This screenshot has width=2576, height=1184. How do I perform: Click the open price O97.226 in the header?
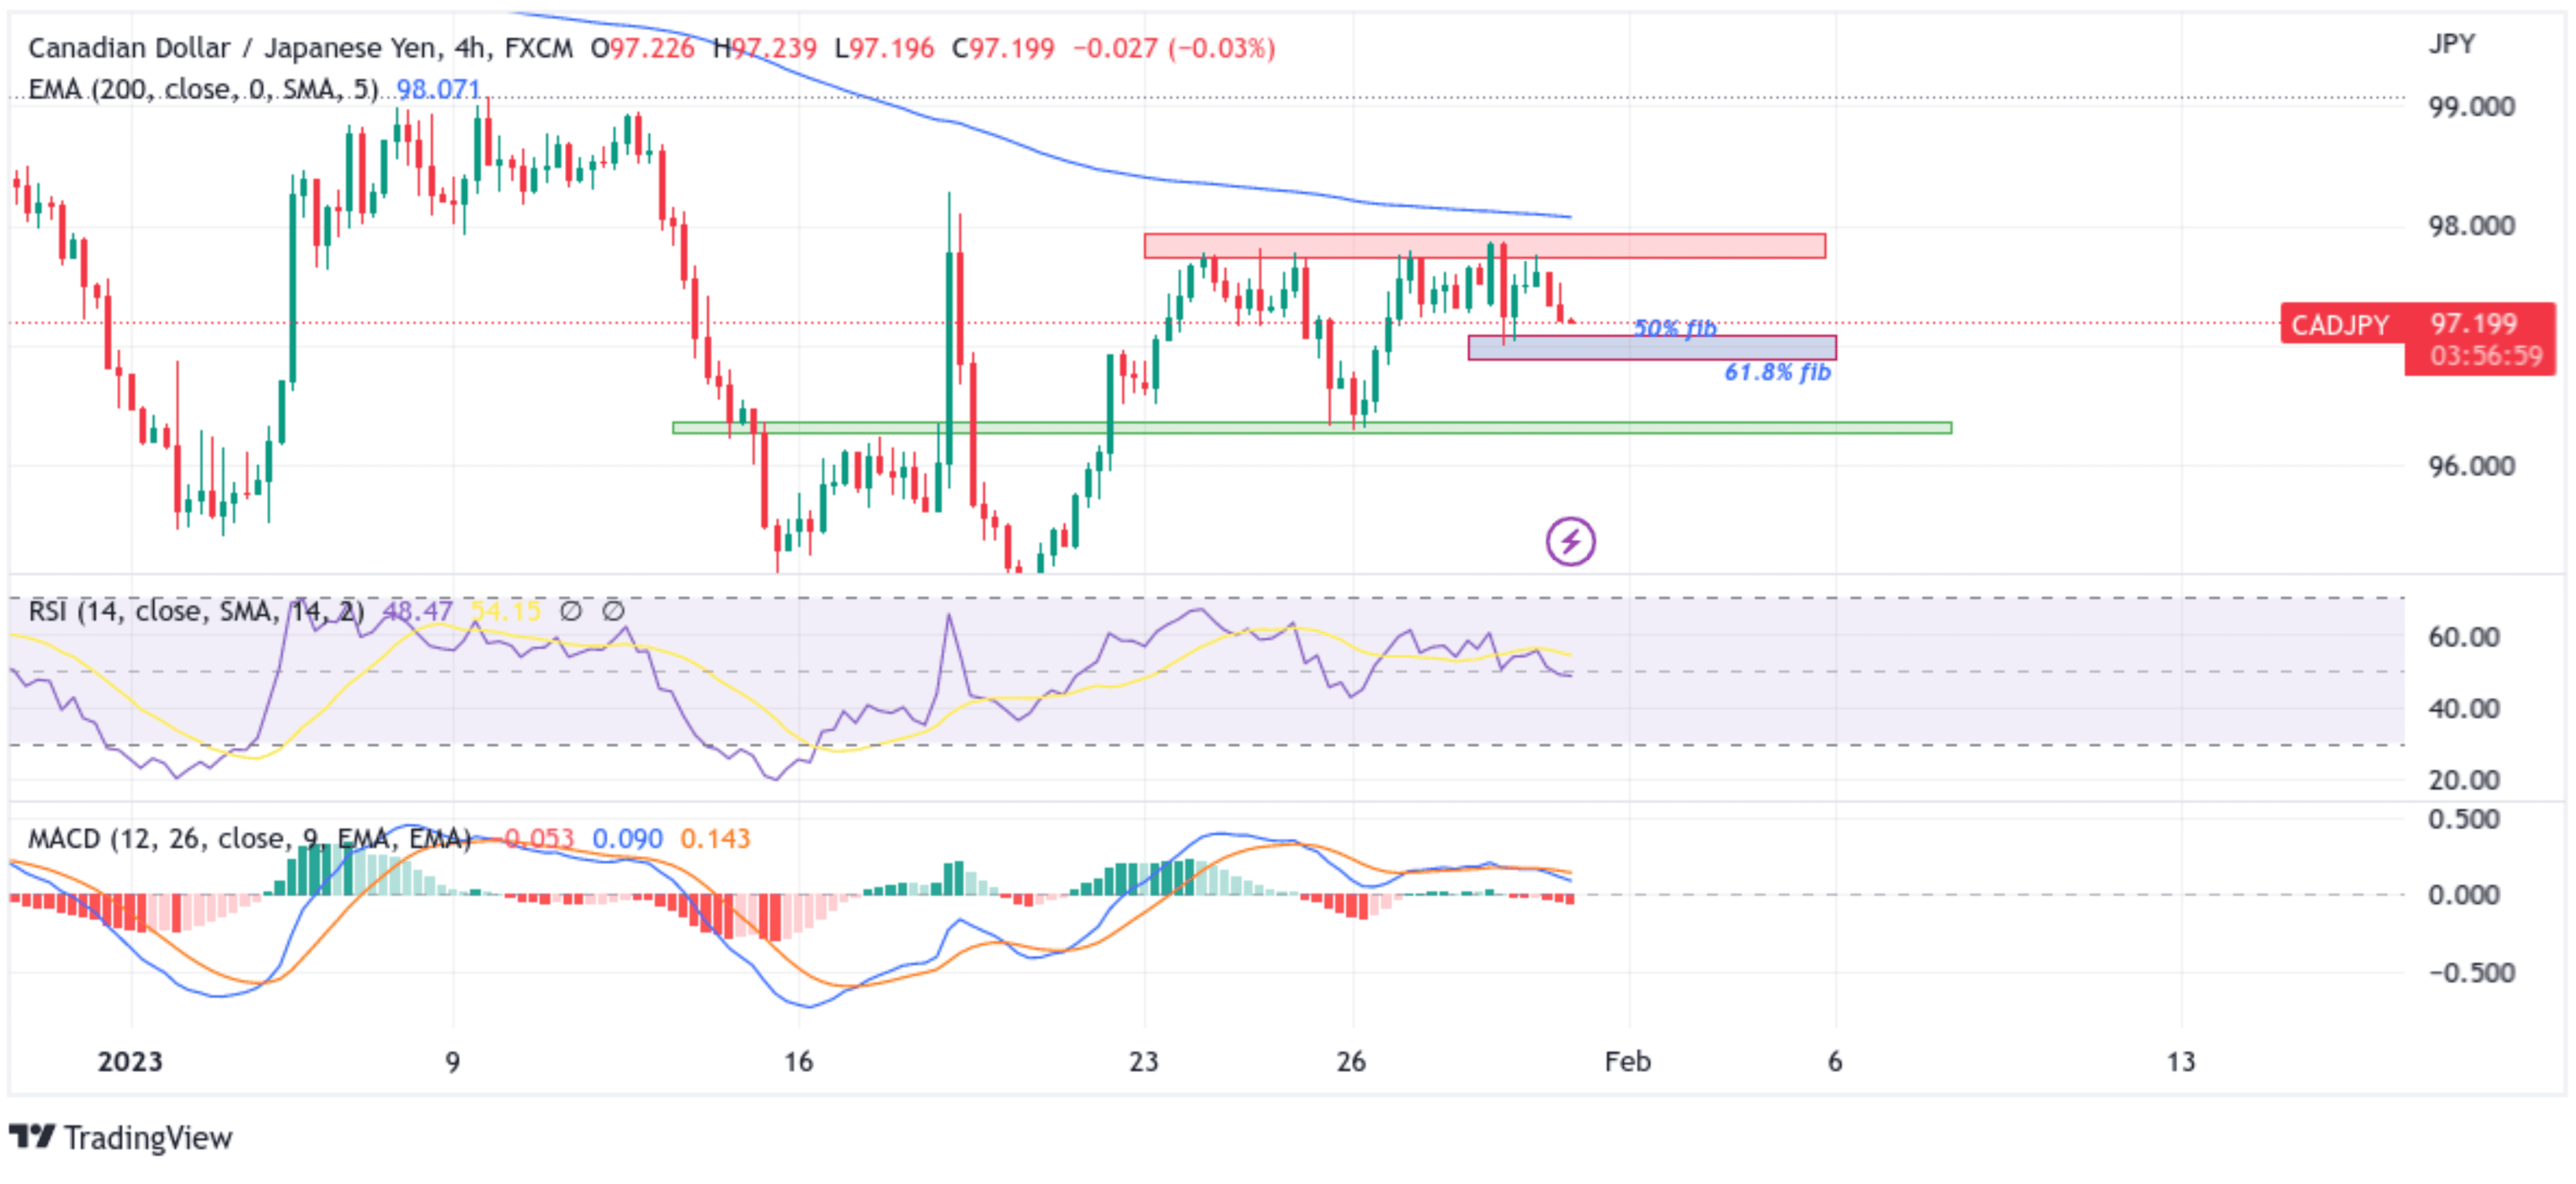click(x=642, y=48)
